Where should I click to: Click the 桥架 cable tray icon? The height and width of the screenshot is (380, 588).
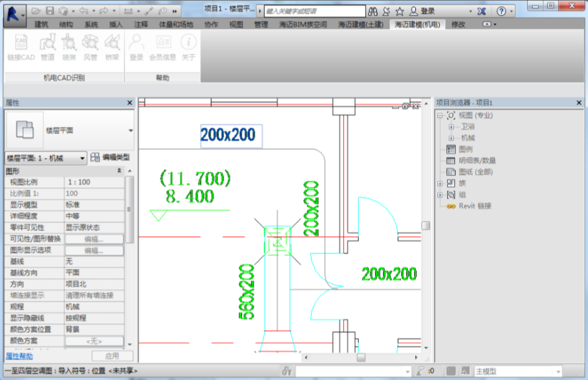(112, 47)
